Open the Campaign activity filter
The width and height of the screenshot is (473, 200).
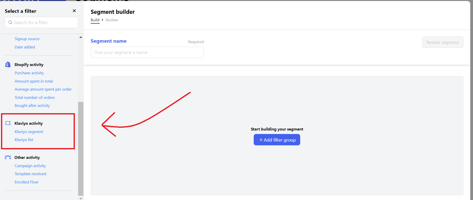30,166
